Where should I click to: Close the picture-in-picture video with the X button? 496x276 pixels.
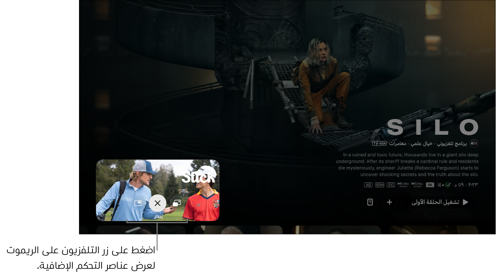pos(157,203)
